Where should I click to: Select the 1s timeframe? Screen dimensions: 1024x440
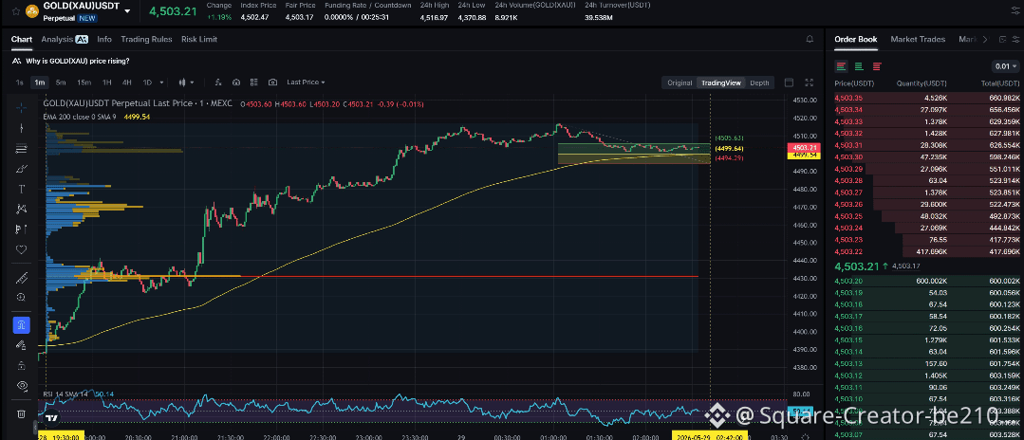20,82
